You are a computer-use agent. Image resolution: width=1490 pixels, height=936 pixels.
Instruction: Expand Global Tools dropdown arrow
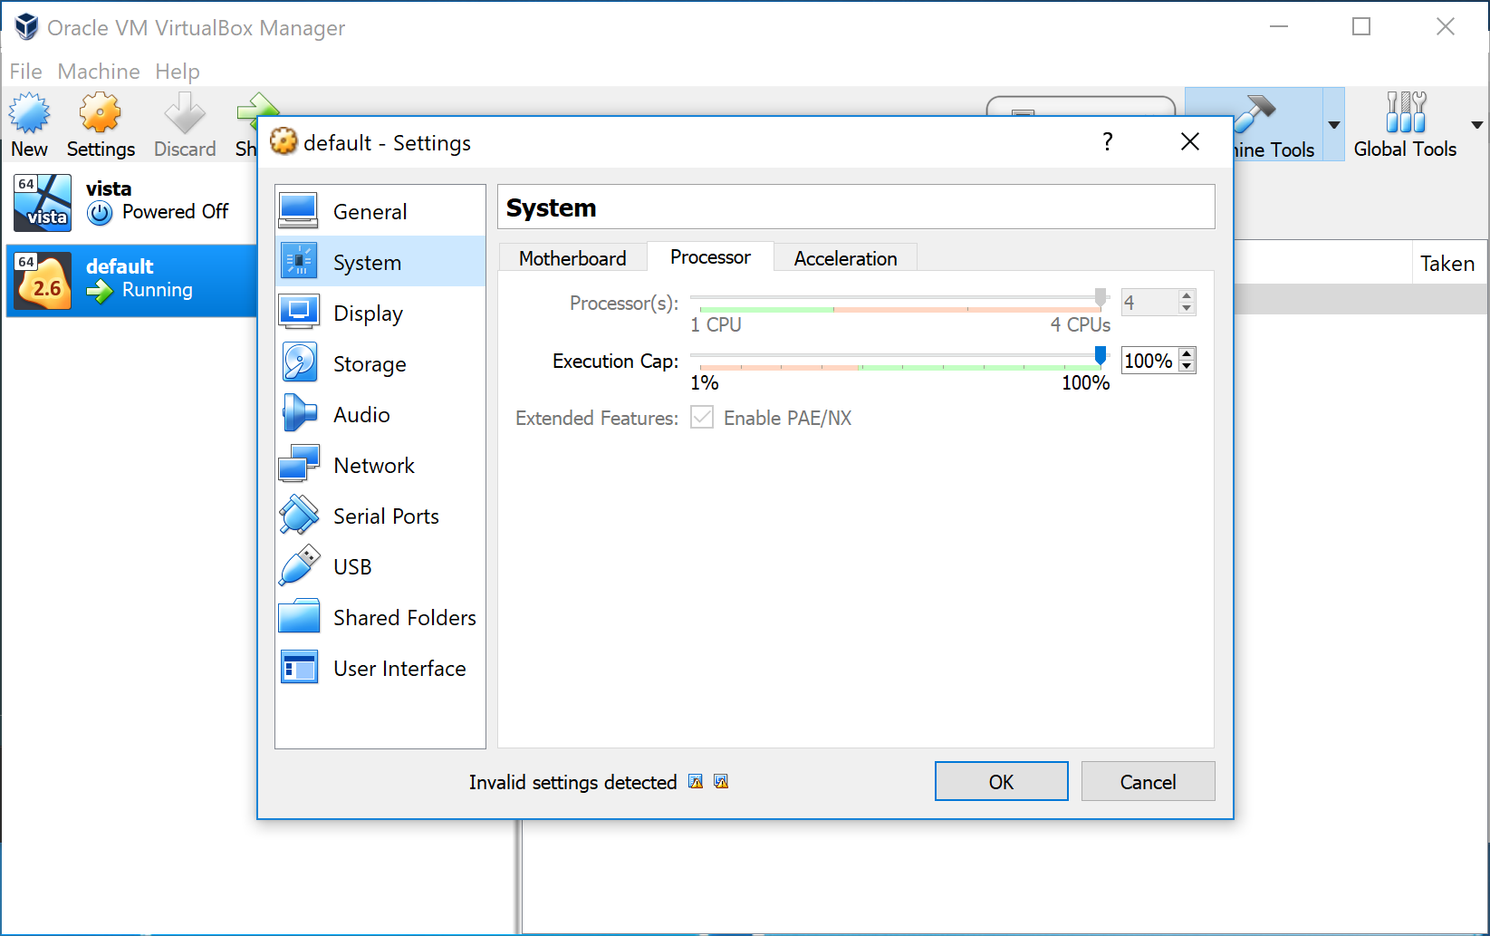pos(1476,125)
